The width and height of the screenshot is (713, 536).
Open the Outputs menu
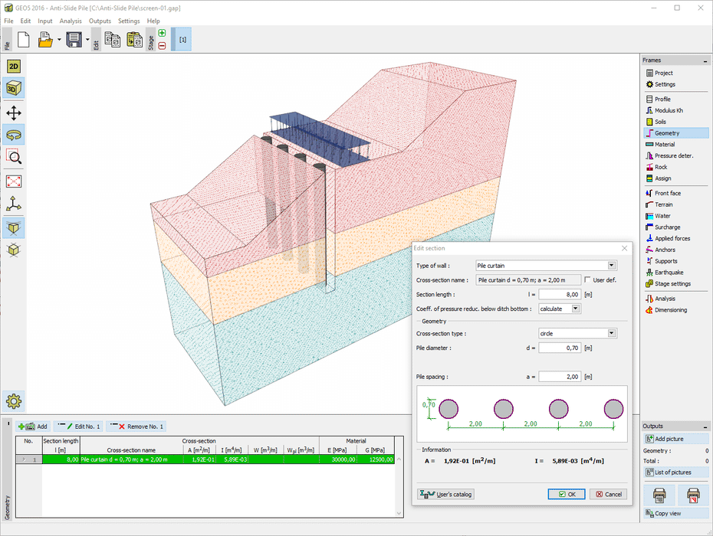[100, 21]
